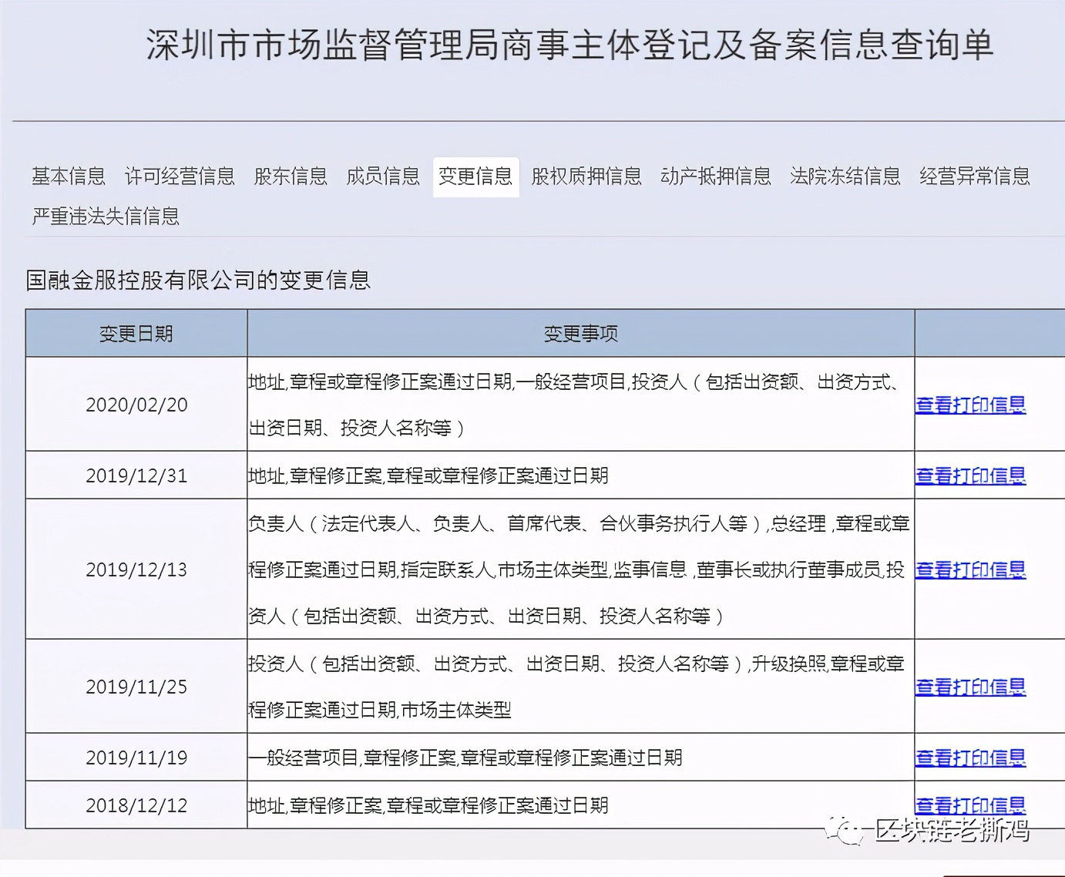Switch to 许可经营信息 tab
This screenshot has width=1065, height=877.
tap(180, 176)
